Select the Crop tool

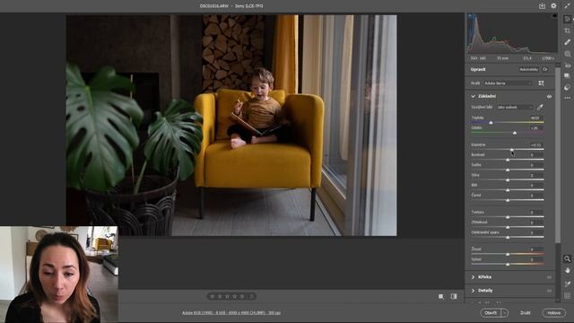point(568,31)
